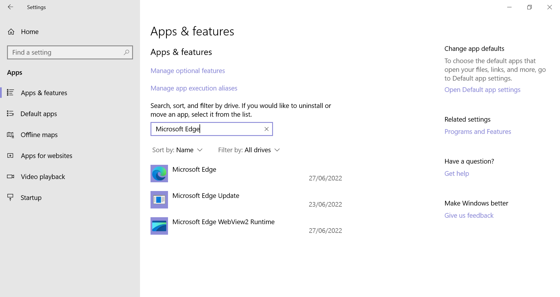Open Offline maps page

[70, 135]
